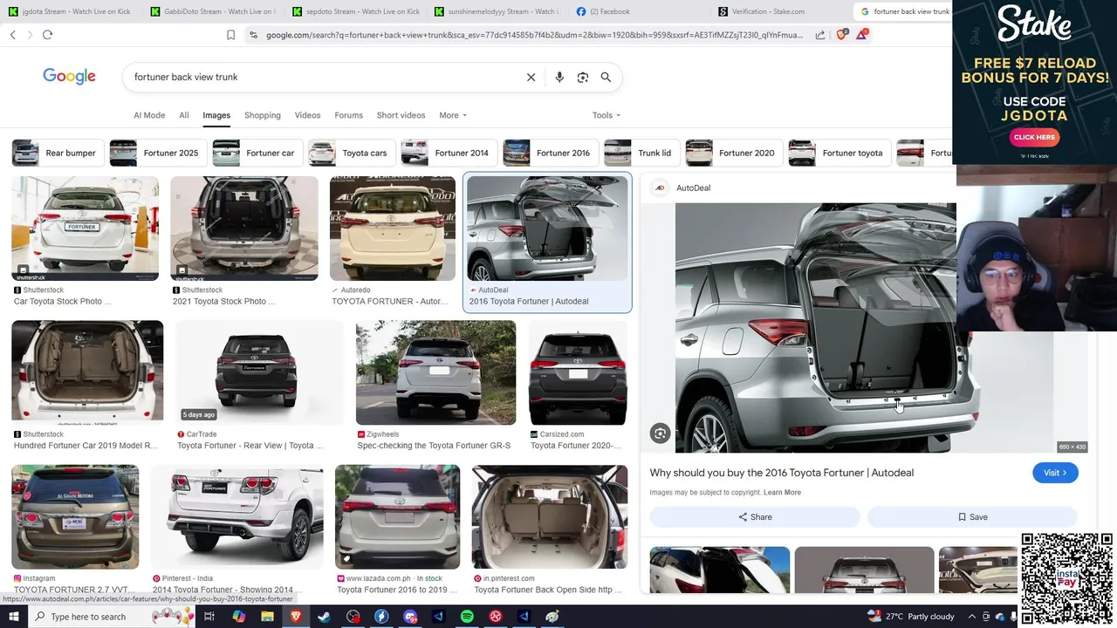The image size is (1117, 628).
Task: Open the weather widget 27°C Partly cloudy
Action: click(911, 617)
